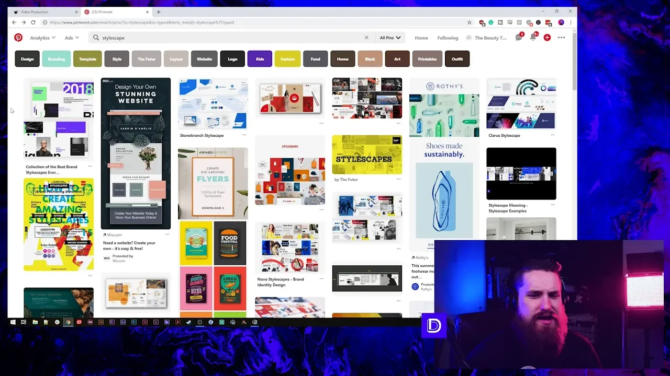
Task: Expand the Analytics dropdown menu
Action: click(x=43, y=38)
